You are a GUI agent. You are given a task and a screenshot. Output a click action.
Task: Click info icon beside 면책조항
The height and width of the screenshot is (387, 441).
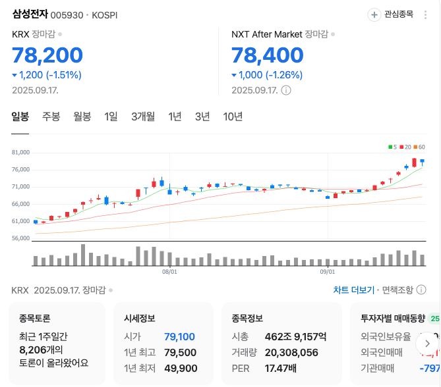[421, 290]
